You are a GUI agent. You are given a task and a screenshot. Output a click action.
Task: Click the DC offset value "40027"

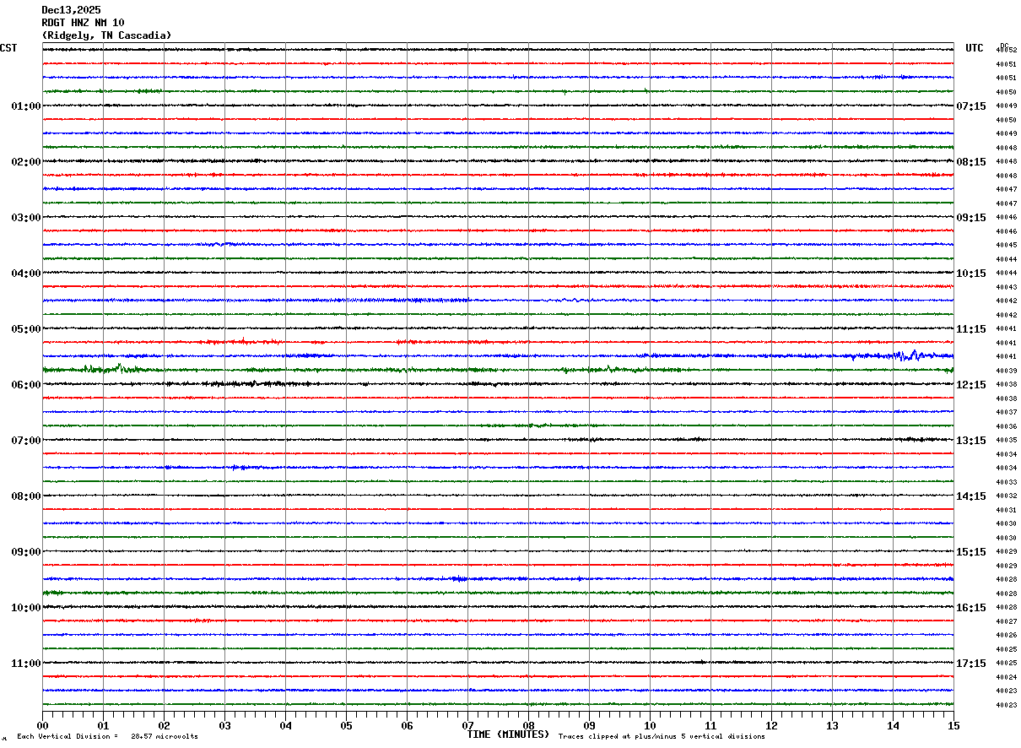click(x=1006, y=621)
